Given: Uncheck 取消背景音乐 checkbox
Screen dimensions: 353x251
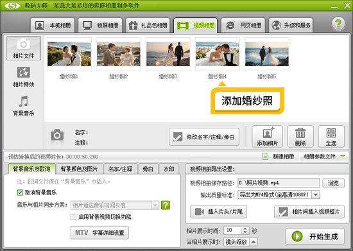Looking at the screenshot, I should click(20, 193).
